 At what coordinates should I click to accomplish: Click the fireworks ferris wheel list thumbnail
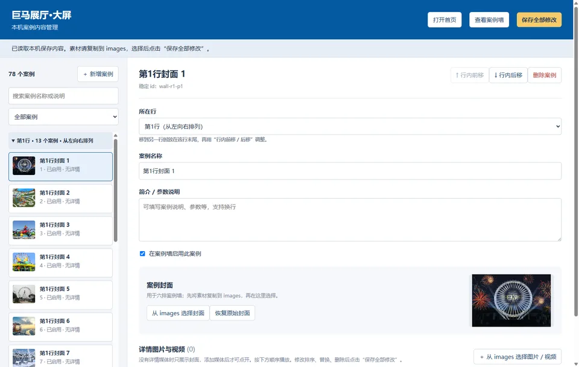(x=24, y=165)
